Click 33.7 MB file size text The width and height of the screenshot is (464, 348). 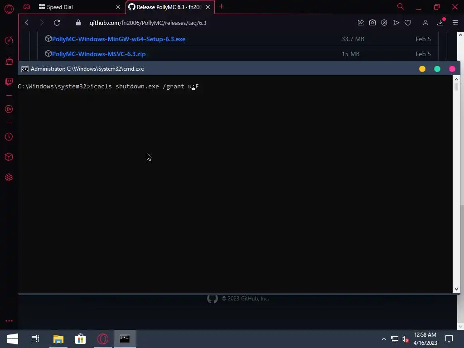click(x=353, y=39)
